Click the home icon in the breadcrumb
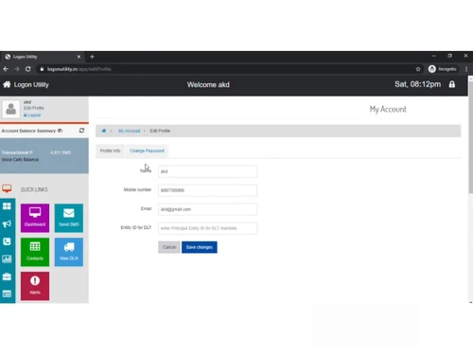Screen dimensions: 473x355 click(104, 131)
